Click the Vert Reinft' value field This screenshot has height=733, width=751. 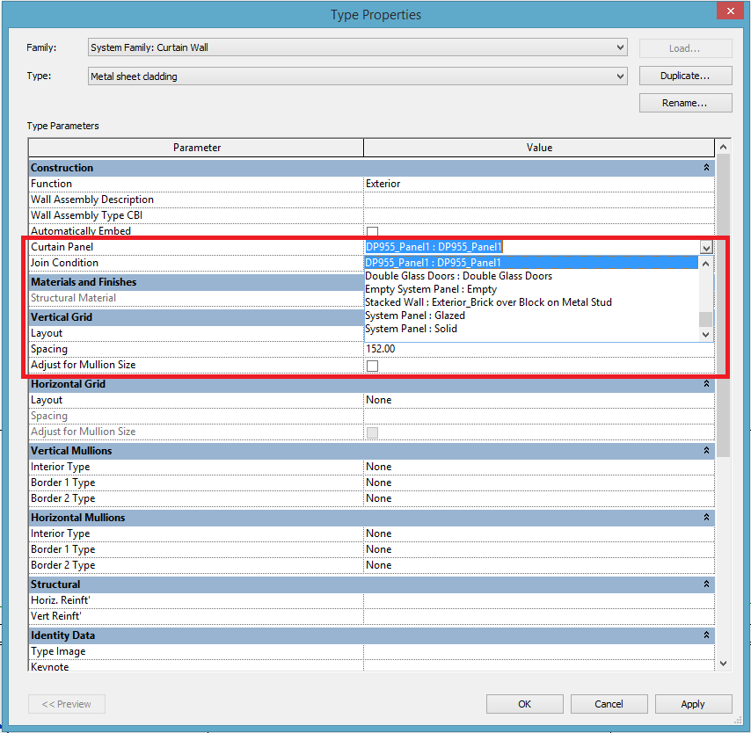click(x=539, y=616)
